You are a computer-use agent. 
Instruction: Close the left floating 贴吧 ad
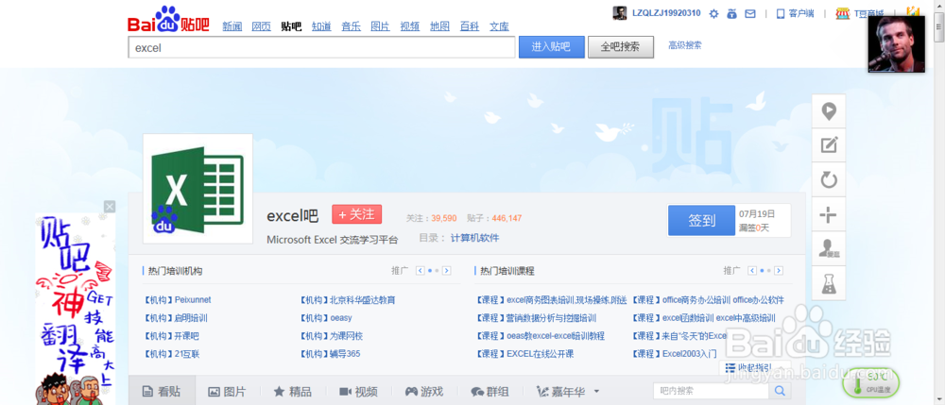pos(109,207)
